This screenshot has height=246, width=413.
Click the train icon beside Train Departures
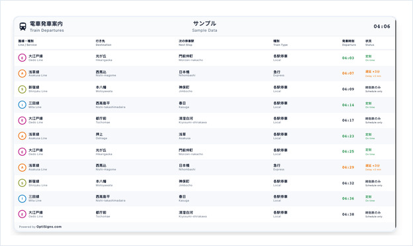[23, 27]
